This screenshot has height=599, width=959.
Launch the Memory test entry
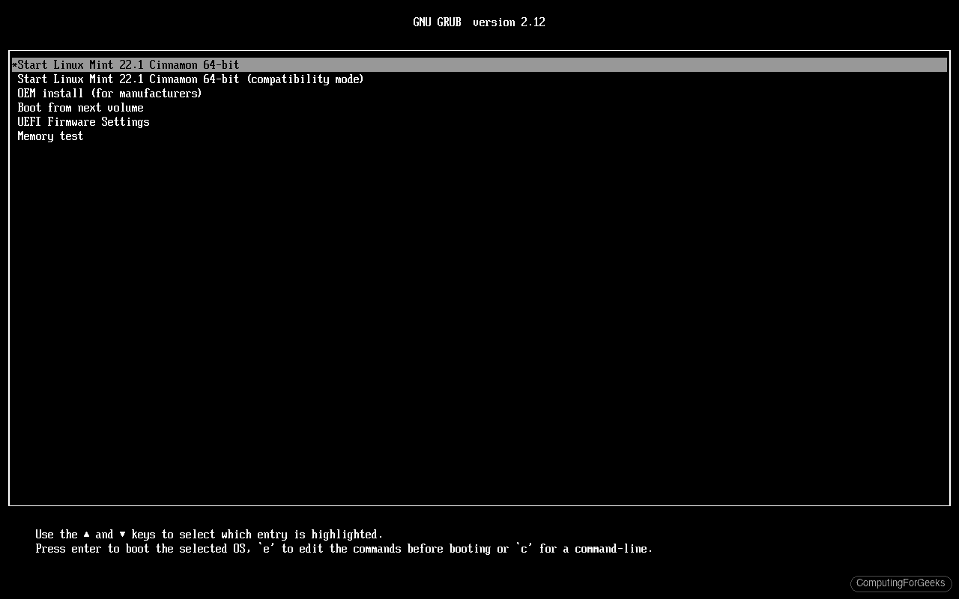click(50, 136)
